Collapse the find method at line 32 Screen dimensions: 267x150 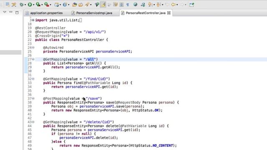tap(33, 79)
